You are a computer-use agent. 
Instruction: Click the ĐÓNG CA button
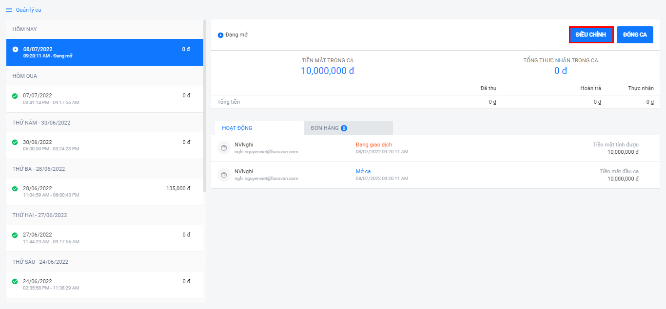point(635,35)
